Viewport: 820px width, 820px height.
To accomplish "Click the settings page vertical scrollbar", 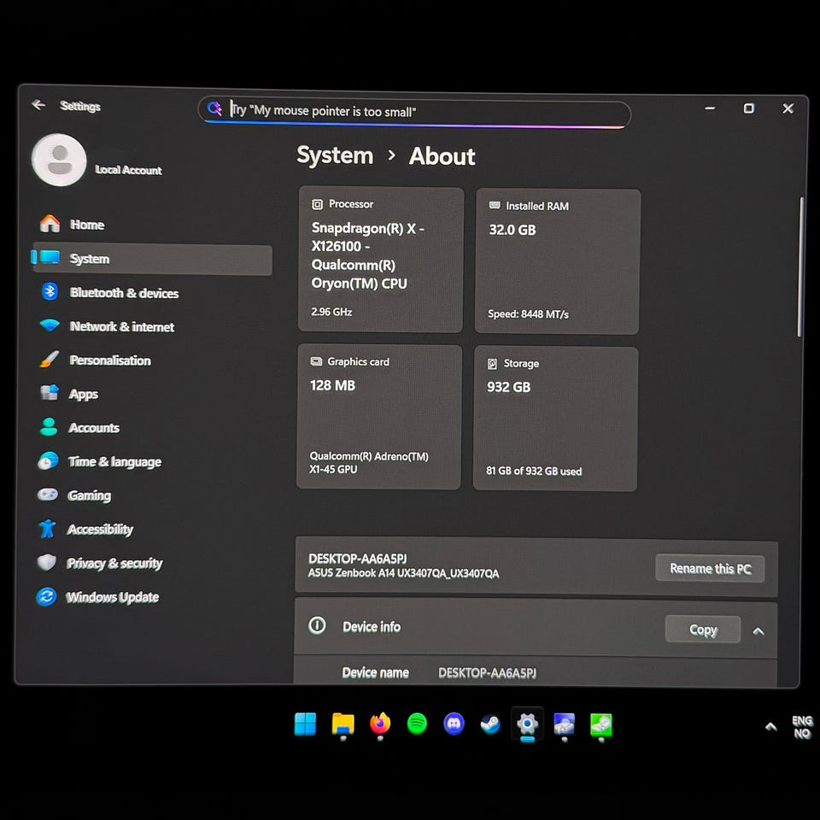I will click(x=799, y=266).
